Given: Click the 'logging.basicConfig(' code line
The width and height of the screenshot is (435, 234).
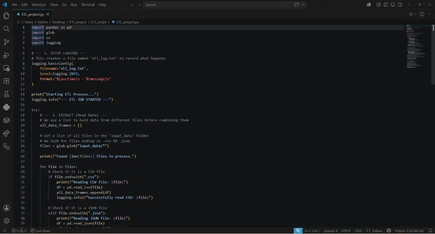Looking at the screenshot, I should point(53,63).
